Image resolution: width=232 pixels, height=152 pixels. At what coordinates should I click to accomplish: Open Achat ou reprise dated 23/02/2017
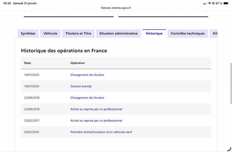click(x=96, y=121)
